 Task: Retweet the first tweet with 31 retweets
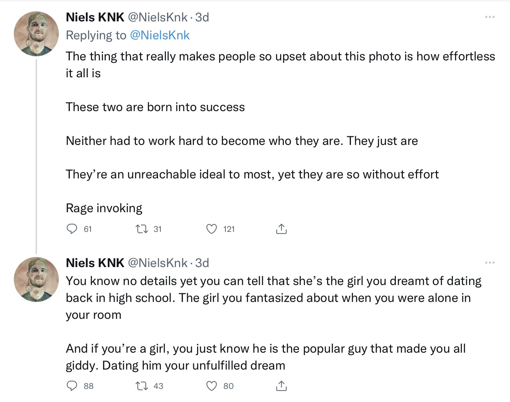(142, 229)
